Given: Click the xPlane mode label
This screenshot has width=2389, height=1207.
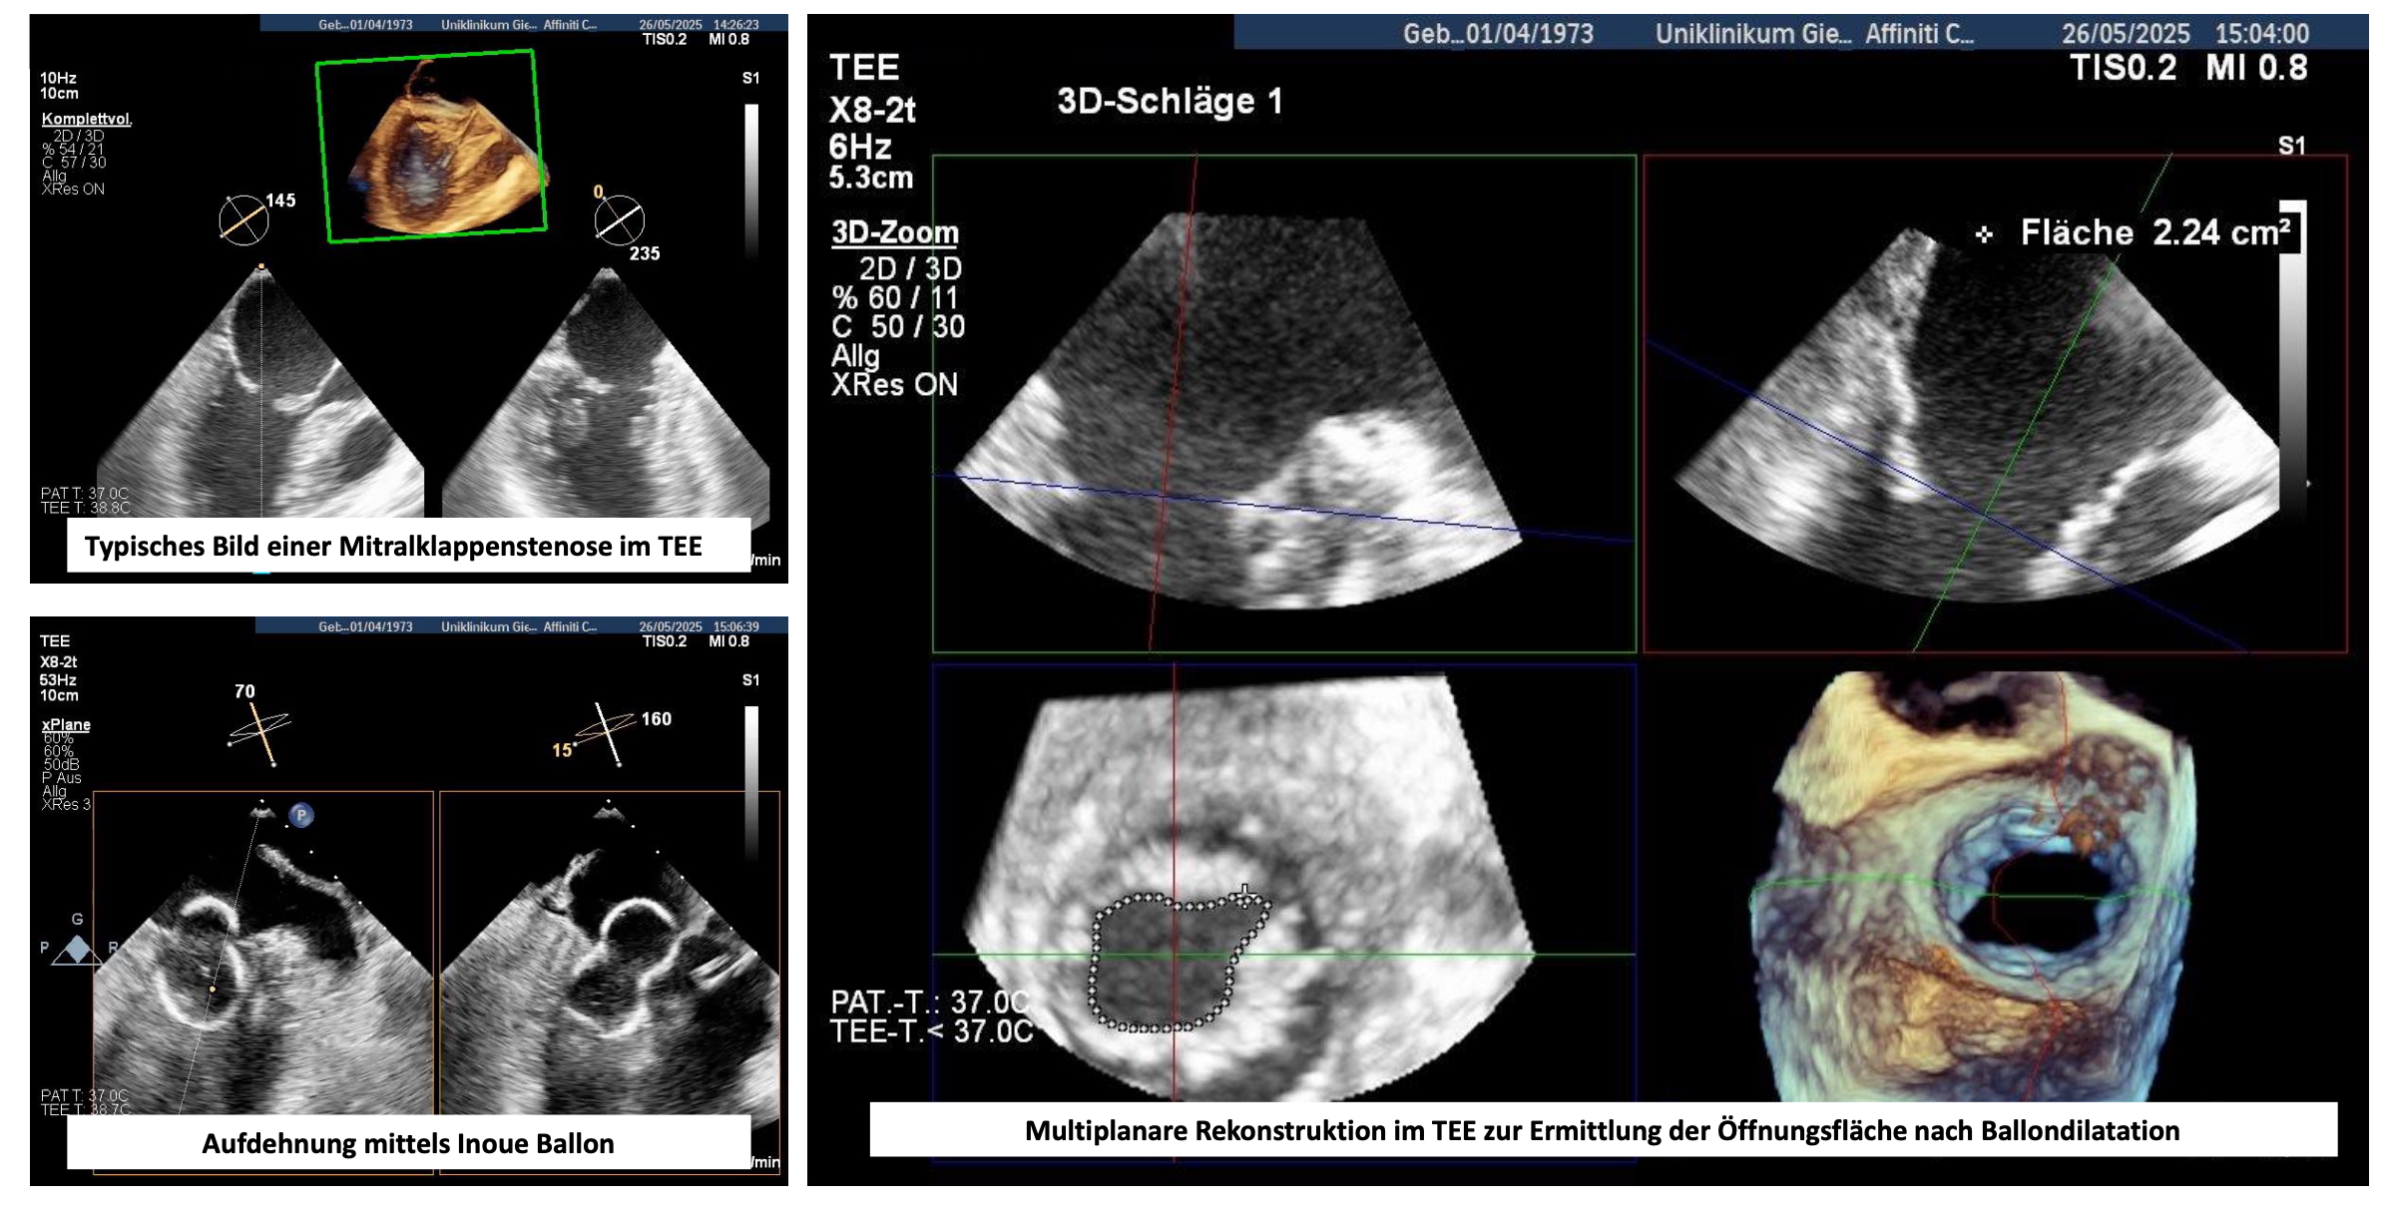Looking at the screenshot, I should pyautogui.click(x=66, y=724).
